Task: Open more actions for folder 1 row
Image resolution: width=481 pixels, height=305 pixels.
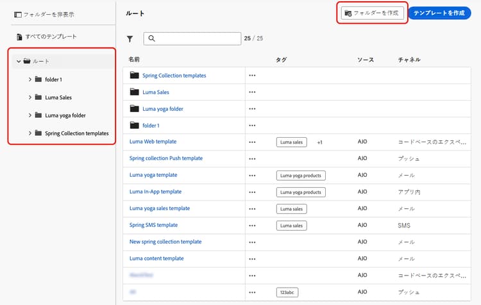Action: (x=252, y=126)
